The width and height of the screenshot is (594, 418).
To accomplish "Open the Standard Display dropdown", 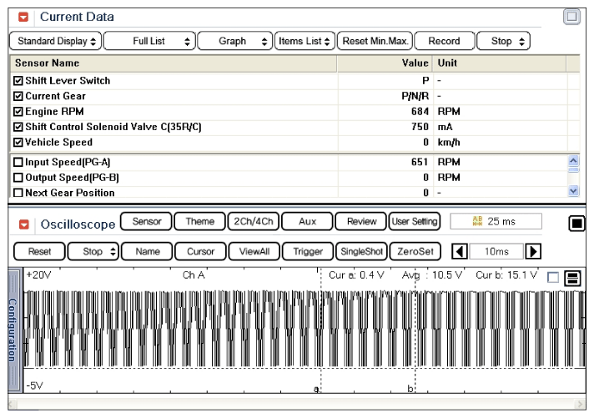I will tap(55, 41).
